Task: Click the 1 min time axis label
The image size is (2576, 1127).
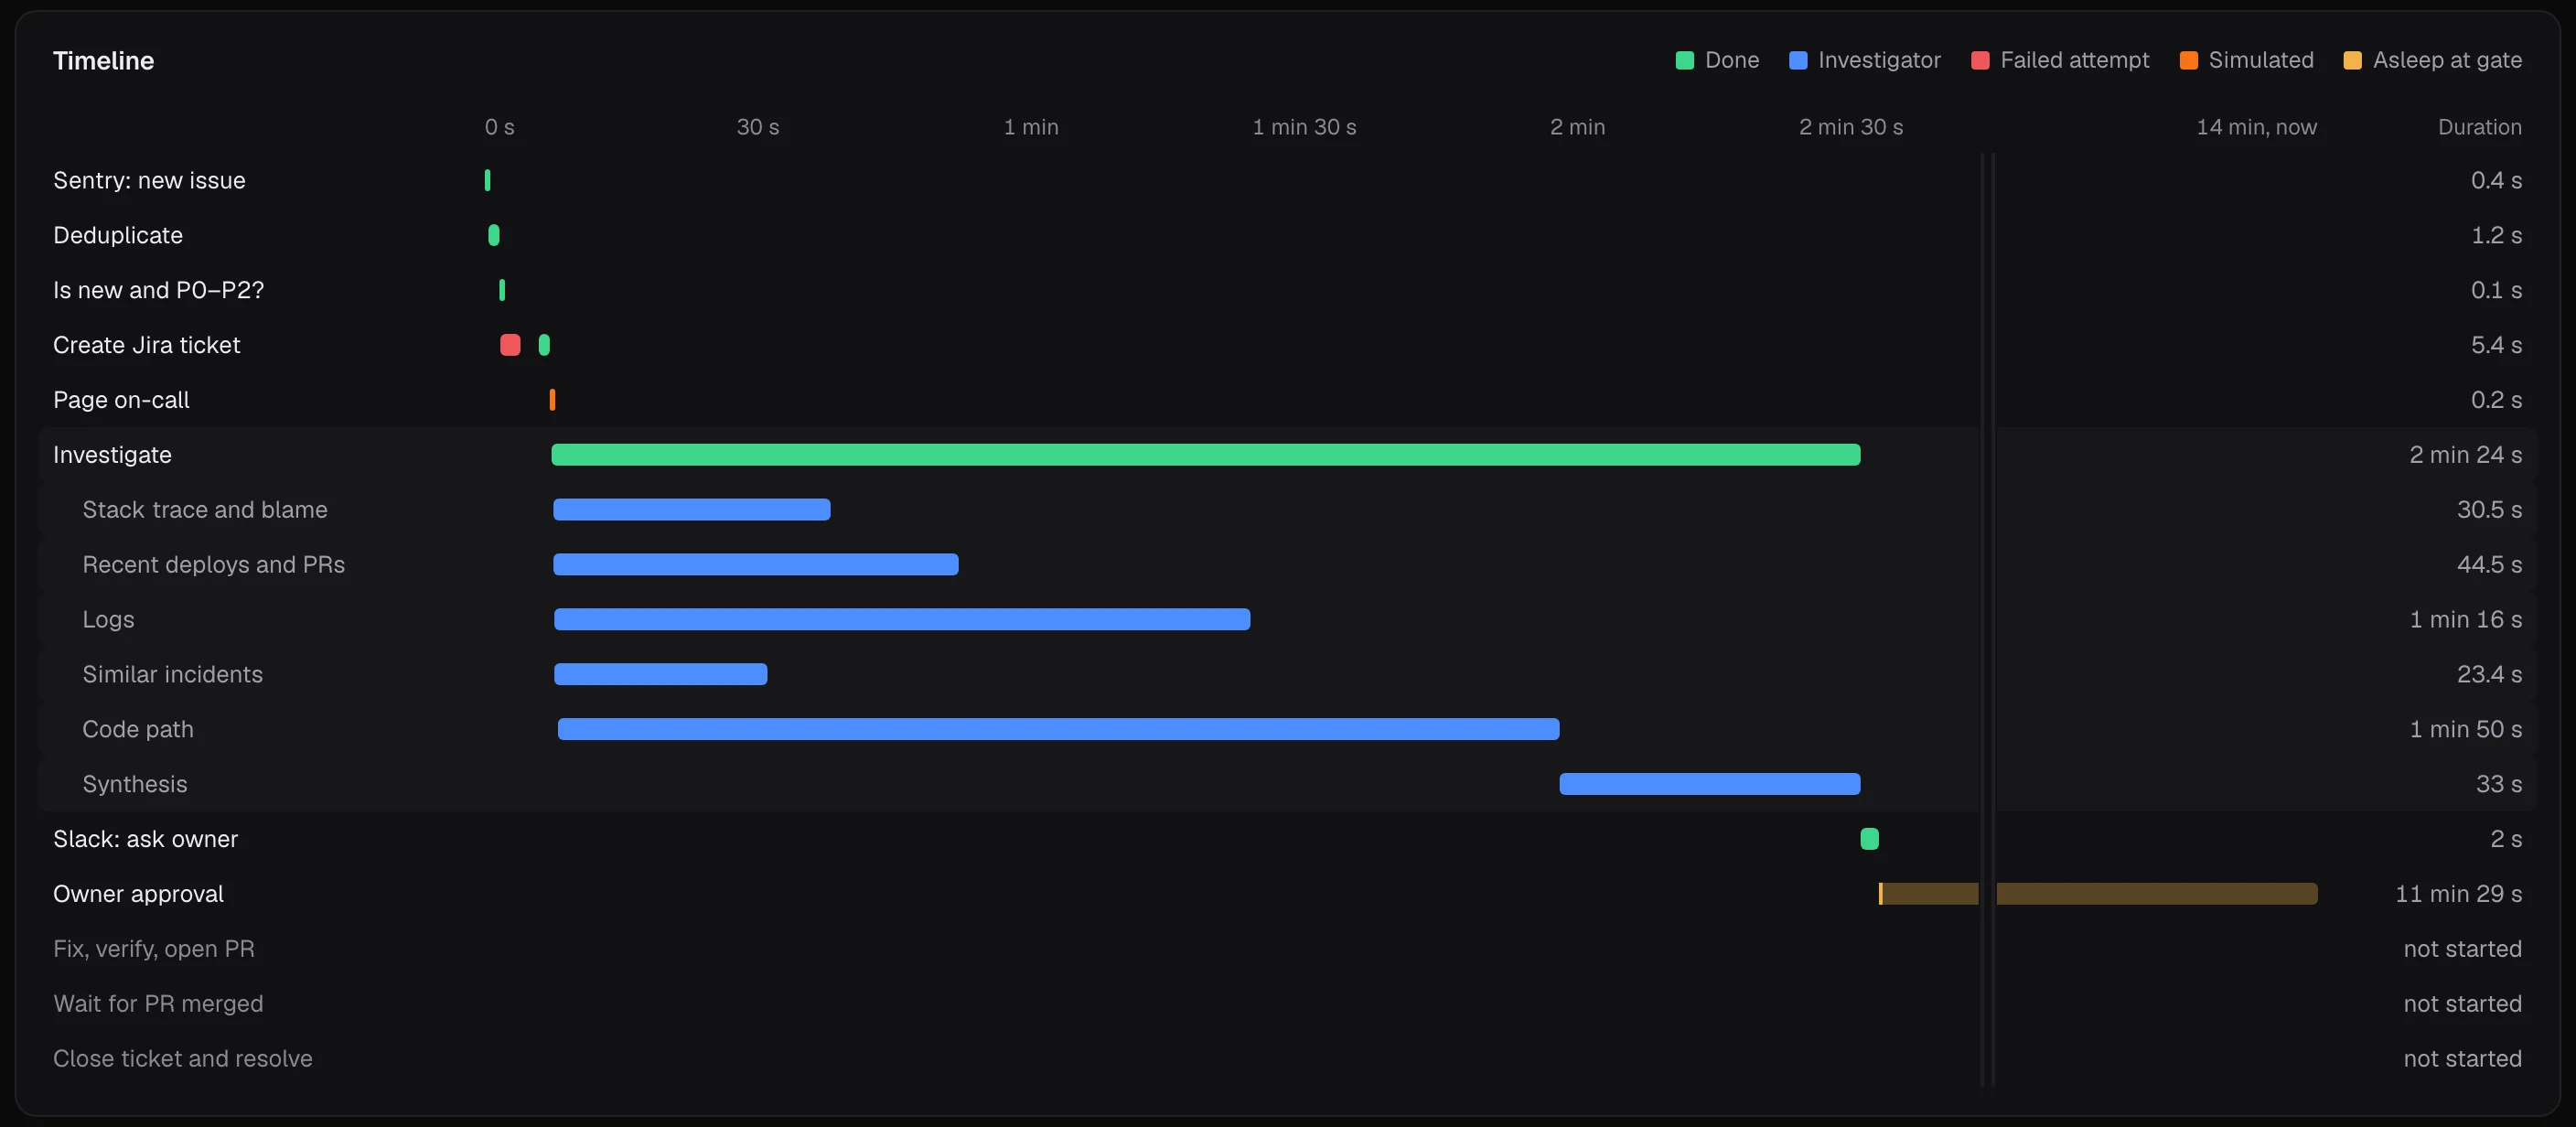Action: pos(1031,127)
